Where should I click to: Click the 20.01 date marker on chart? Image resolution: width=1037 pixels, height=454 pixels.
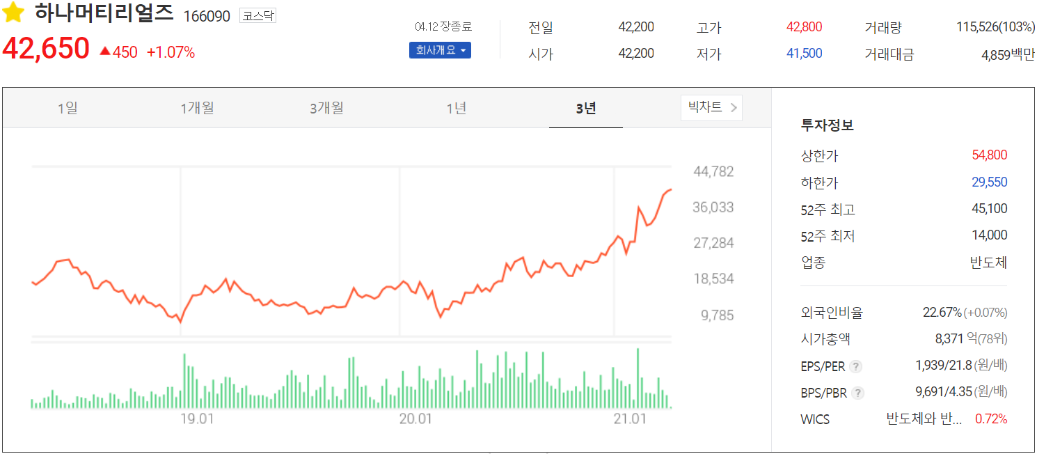[415, 419]
